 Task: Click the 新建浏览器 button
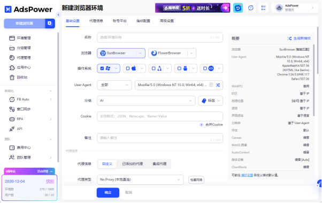click(x=25, y=24)
